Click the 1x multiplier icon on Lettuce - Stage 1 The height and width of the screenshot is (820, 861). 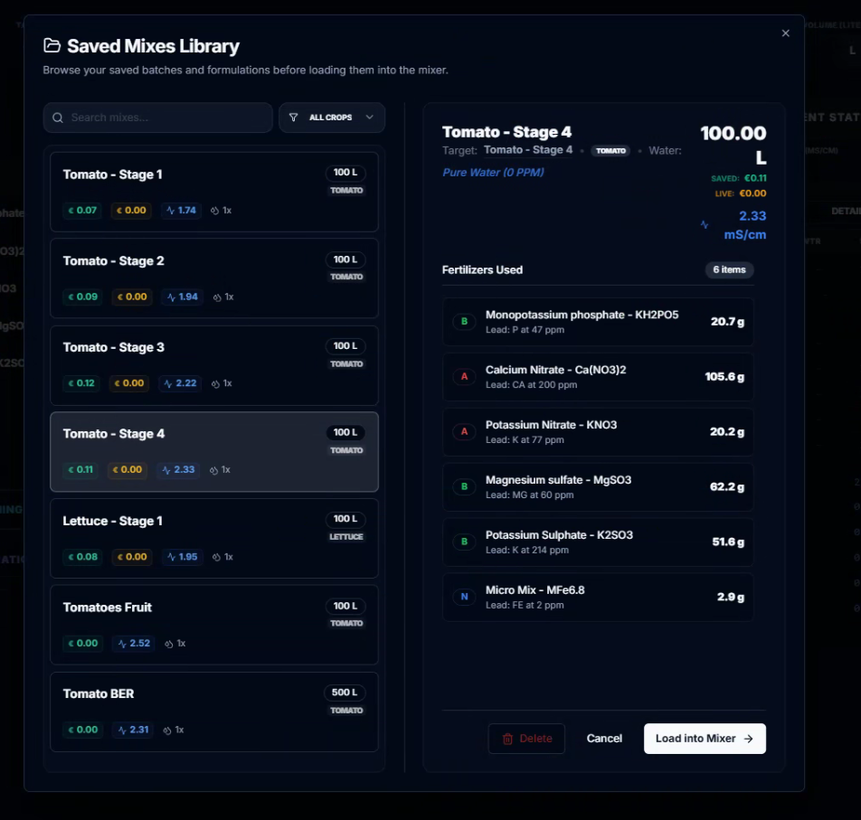(x=216, y=557)
